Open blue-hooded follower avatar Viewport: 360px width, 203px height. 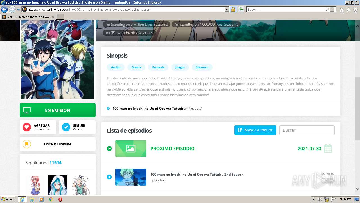[58, 185]
